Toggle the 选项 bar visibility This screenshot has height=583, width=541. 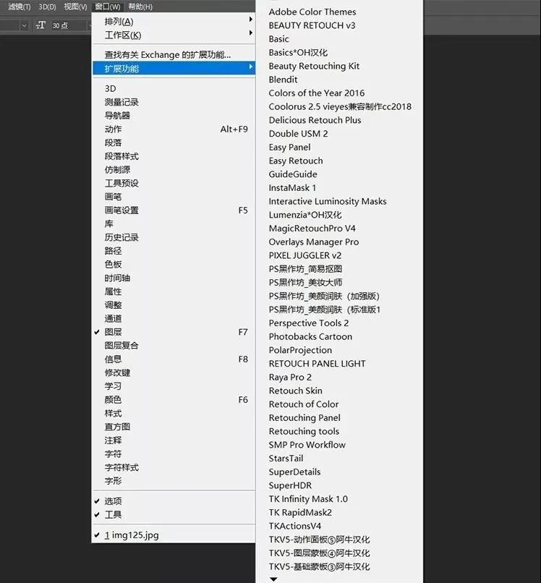[x=174, y=501]
